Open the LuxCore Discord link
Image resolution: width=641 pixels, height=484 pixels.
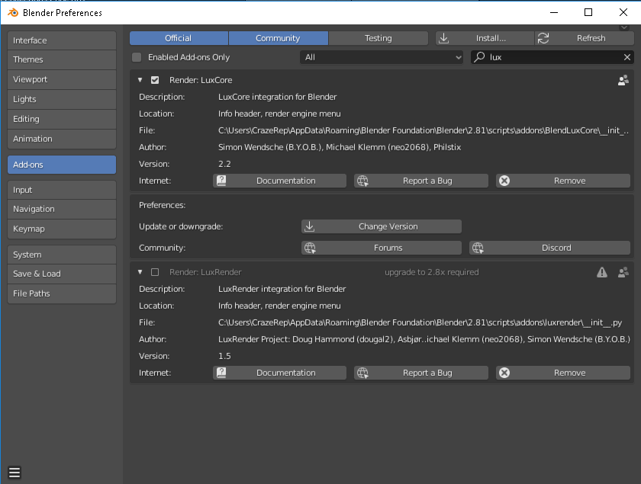550,248
